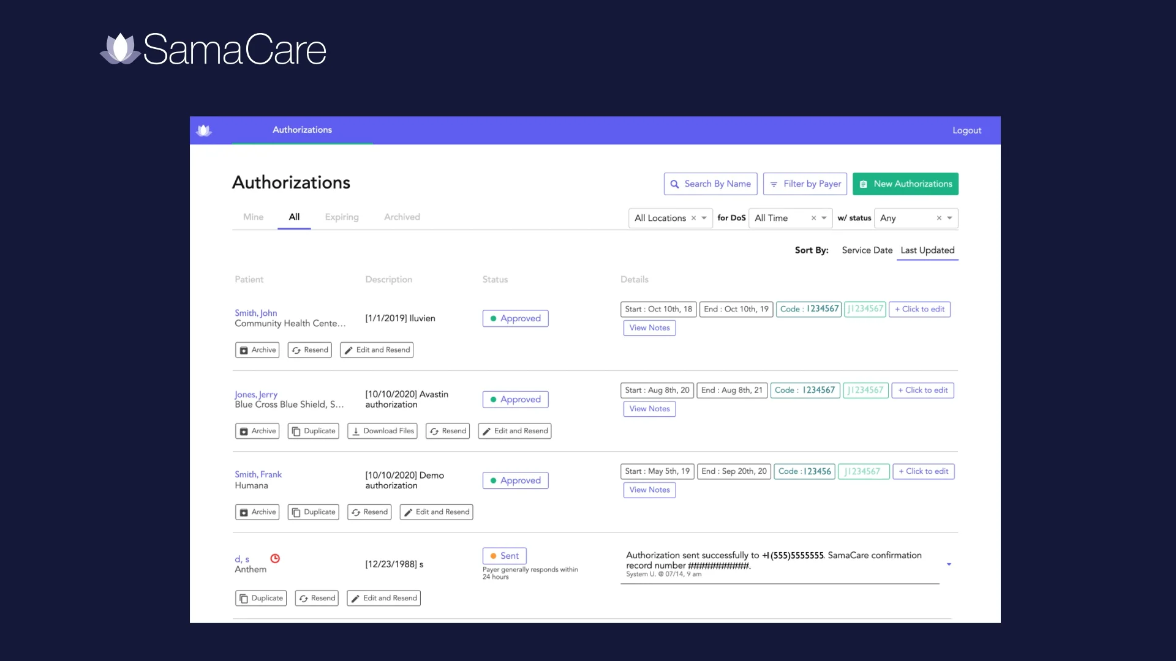Click the Resend icon for Jones, Jerry
The width and height of the screenshot is (1176, 661).
(x=435, y=431)
